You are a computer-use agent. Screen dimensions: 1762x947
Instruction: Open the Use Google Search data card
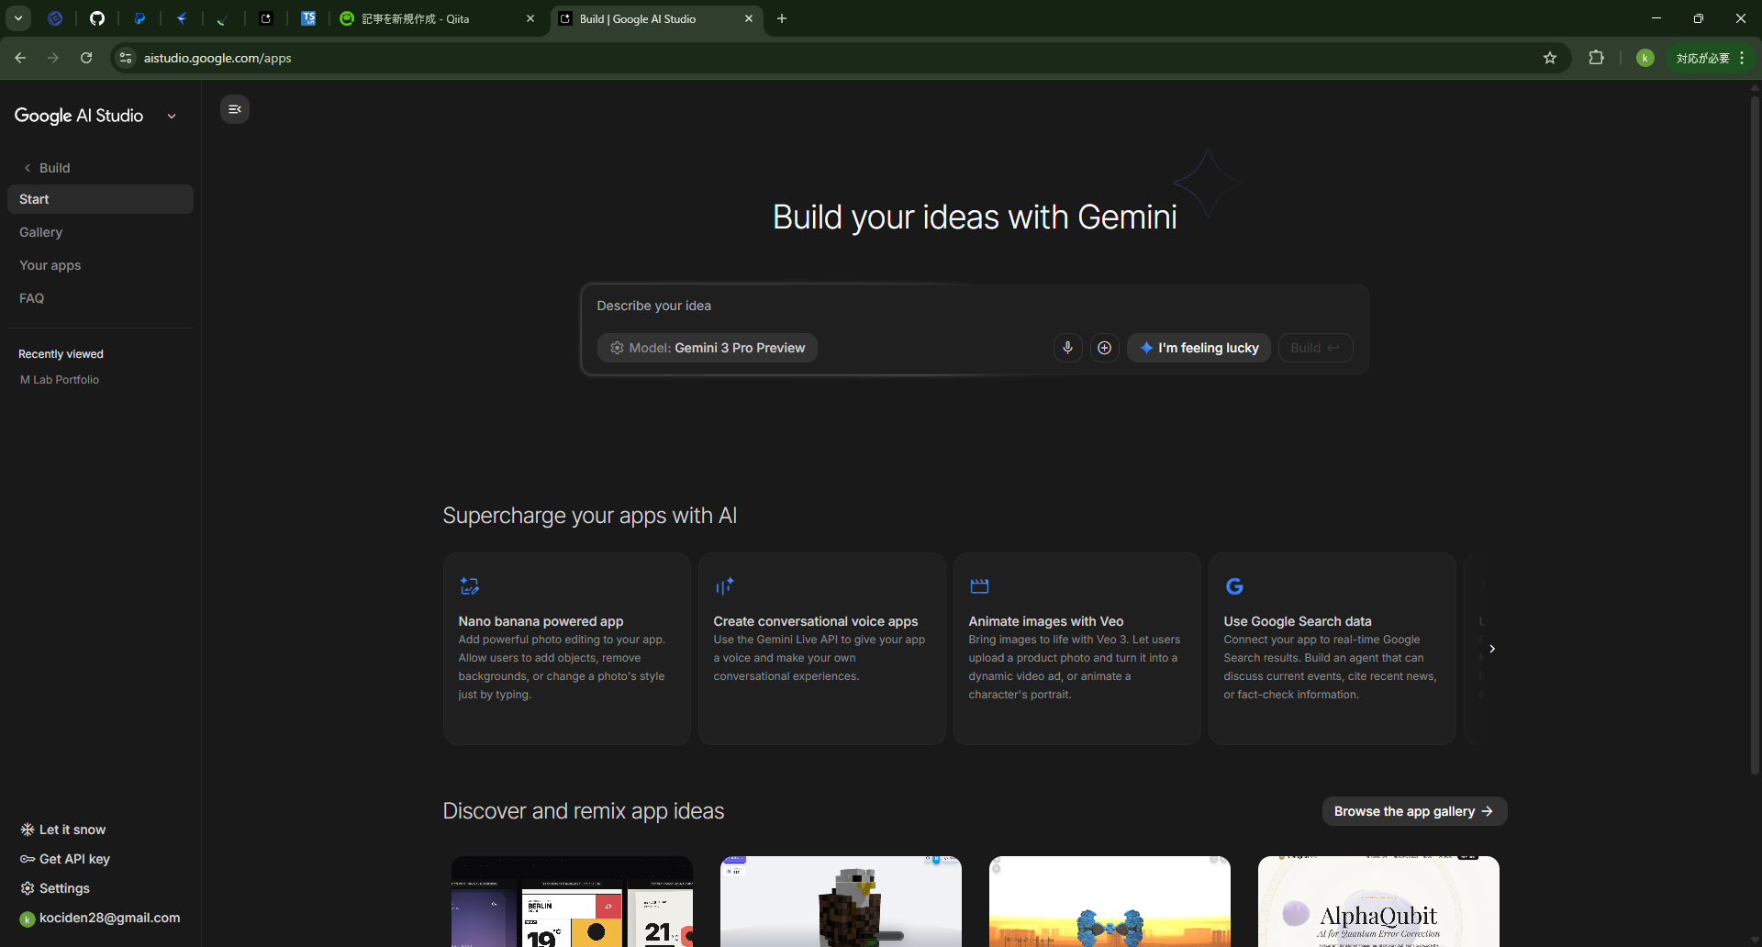[1333, 649]
